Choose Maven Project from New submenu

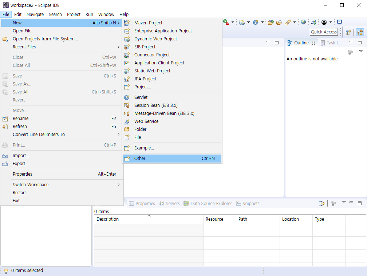(x=172, y=23)
